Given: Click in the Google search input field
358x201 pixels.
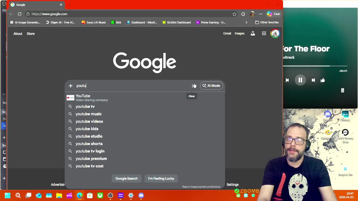Looking at the screenshot, I should (133, 86).
